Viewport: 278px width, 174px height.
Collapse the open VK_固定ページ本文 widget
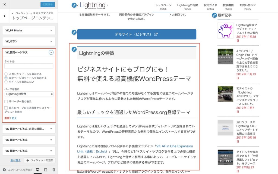pos(51,52)
